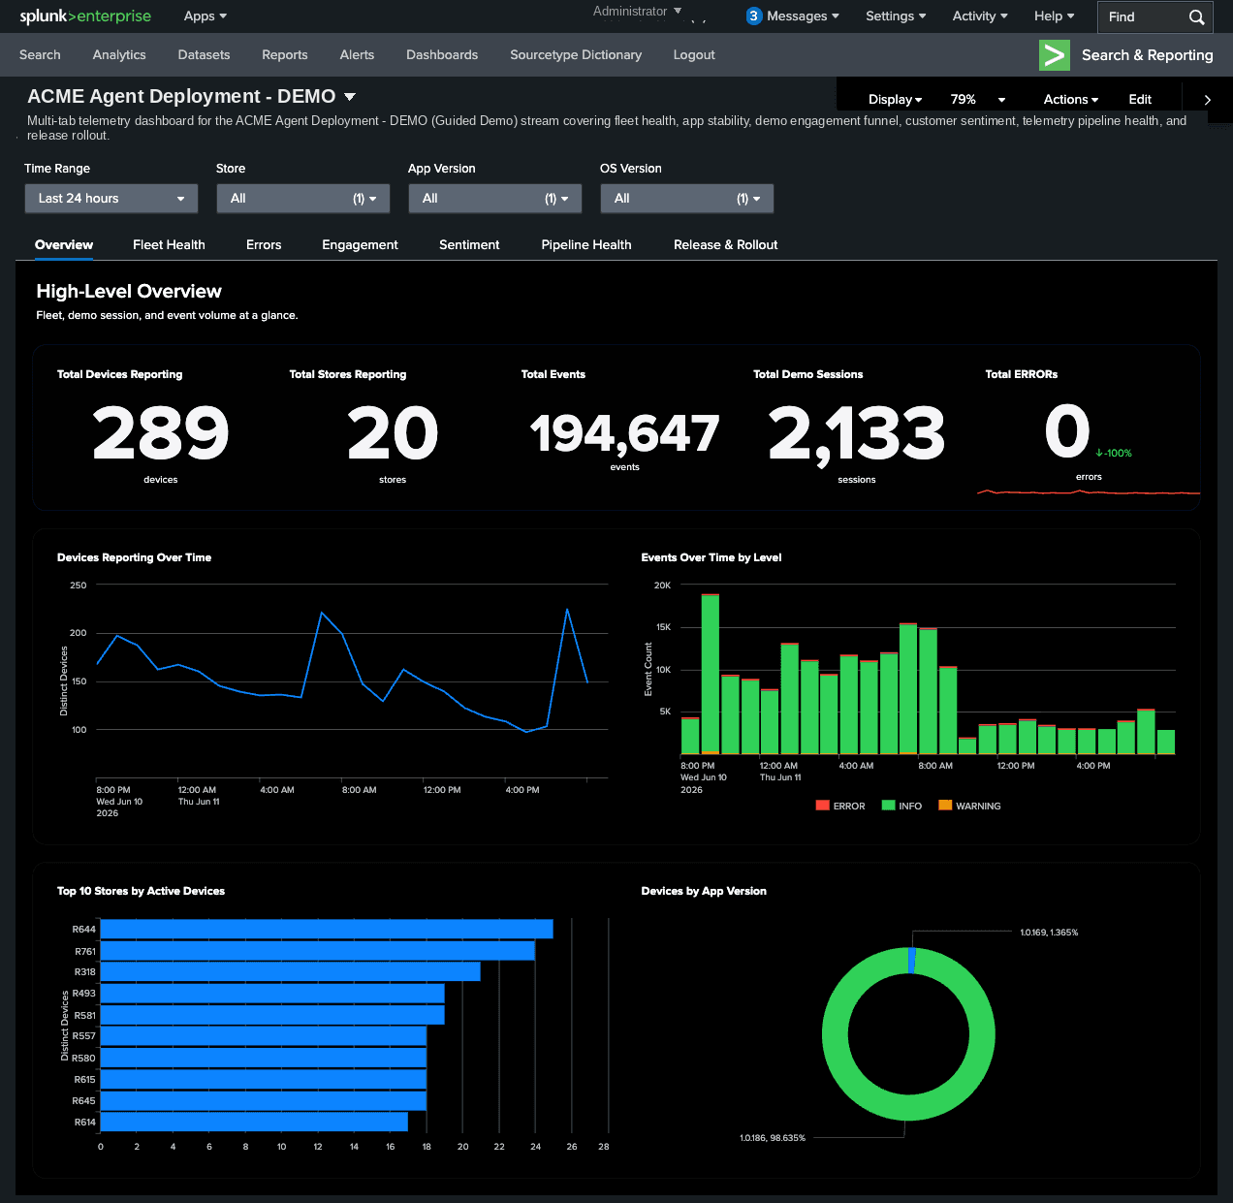Open the App Version filter dropdown
The image size is (1233, 1203).
pos(494,199)
